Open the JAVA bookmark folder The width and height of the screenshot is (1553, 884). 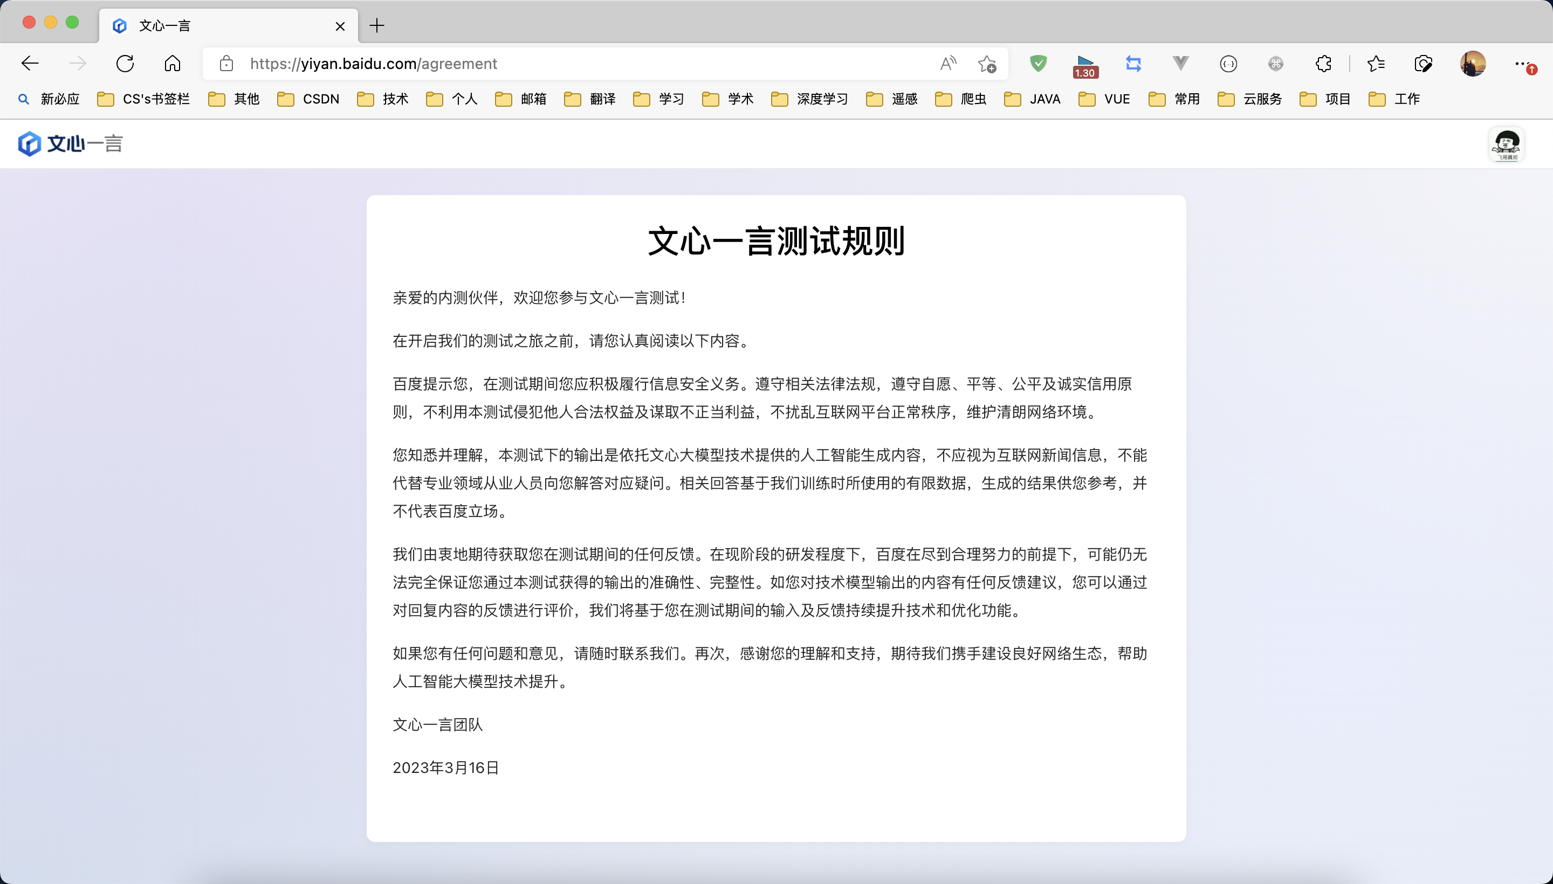tap(1033, 99)
